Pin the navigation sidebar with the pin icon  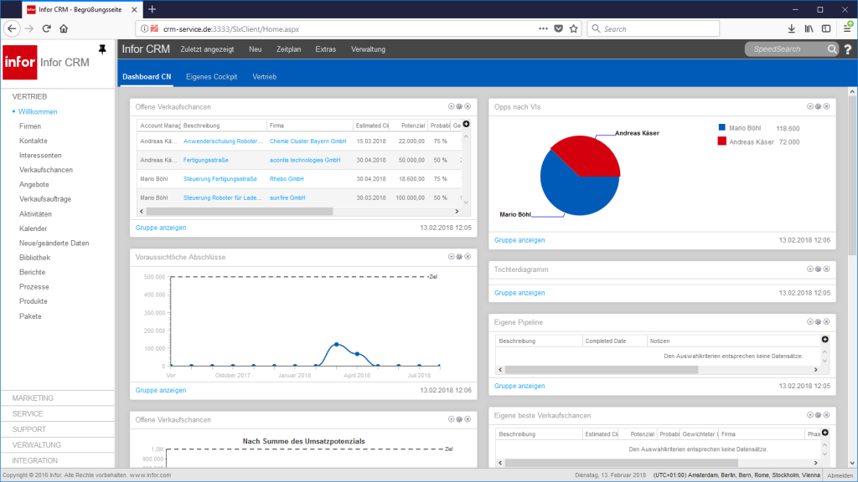(x=101, y=49)
